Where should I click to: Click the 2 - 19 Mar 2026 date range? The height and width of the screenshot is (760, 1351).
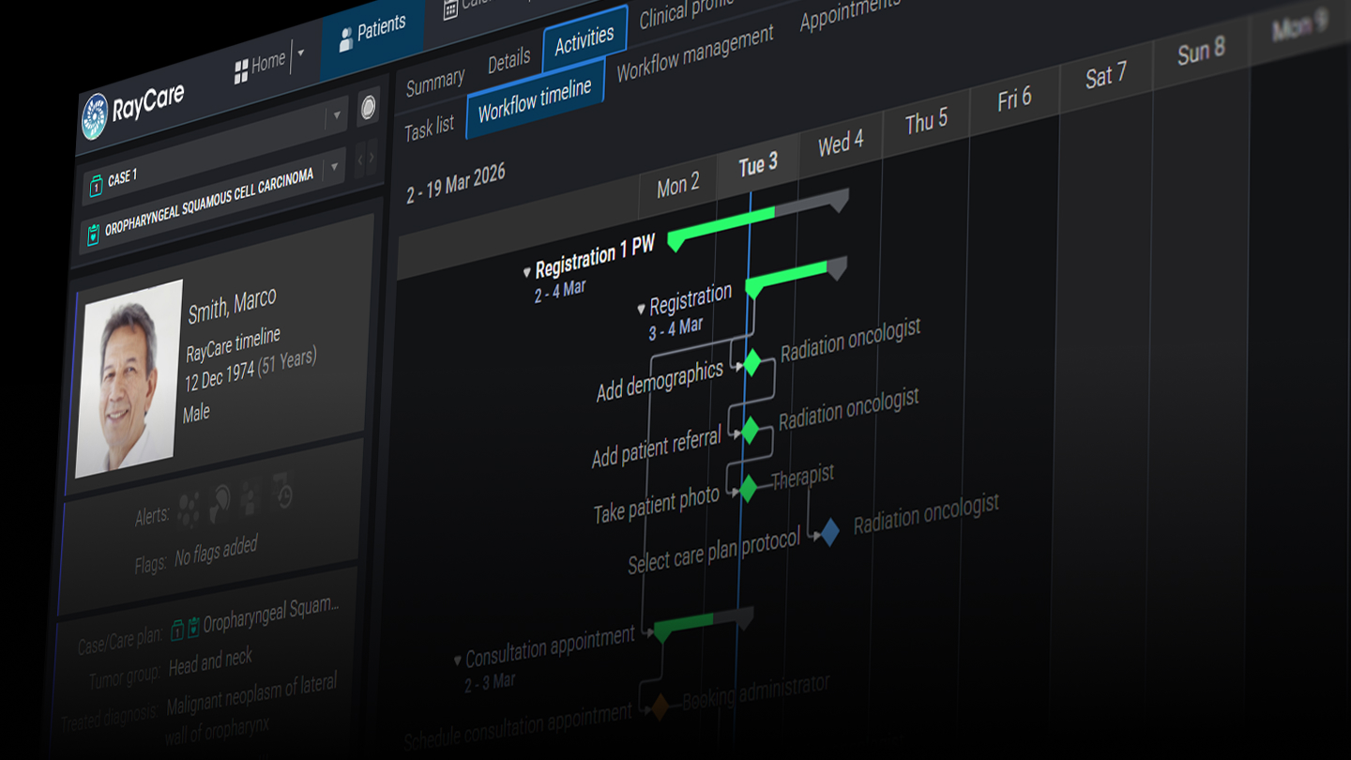[x=456, y=183]
